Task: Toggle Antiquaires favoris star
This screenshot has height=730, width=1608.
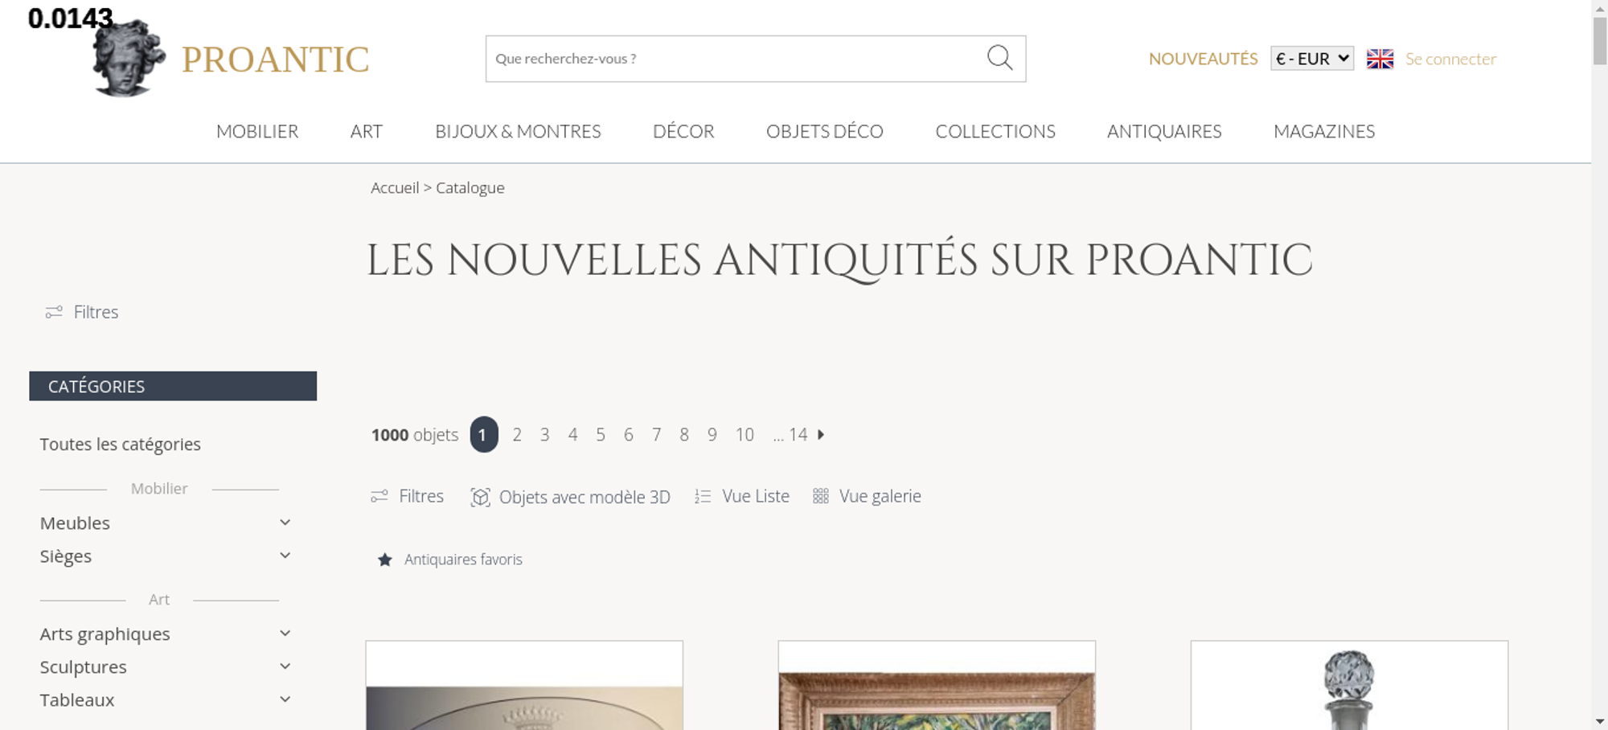Action: pyautogui.click(x=385, y=560)
